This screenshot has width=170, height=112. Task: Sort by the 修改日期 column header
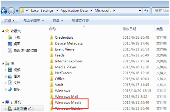129,29
